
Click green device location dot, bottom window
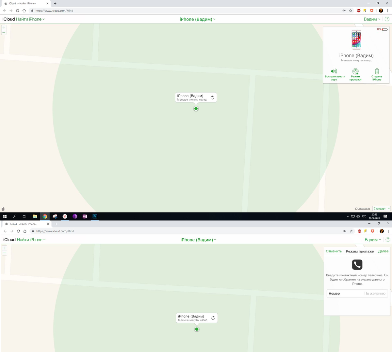tap(197, 329)
